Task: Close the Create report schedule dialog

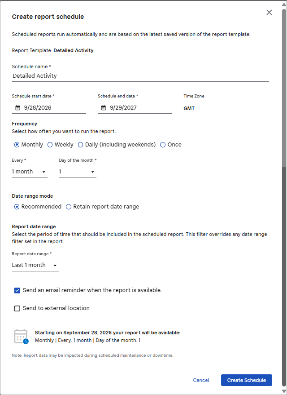Action: [x=269, y=12]
